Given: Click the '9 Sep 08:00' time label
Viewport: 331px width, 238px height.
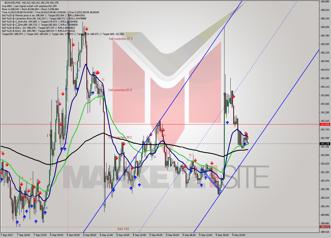Looking at the screenshot, I should click(189, 235).
